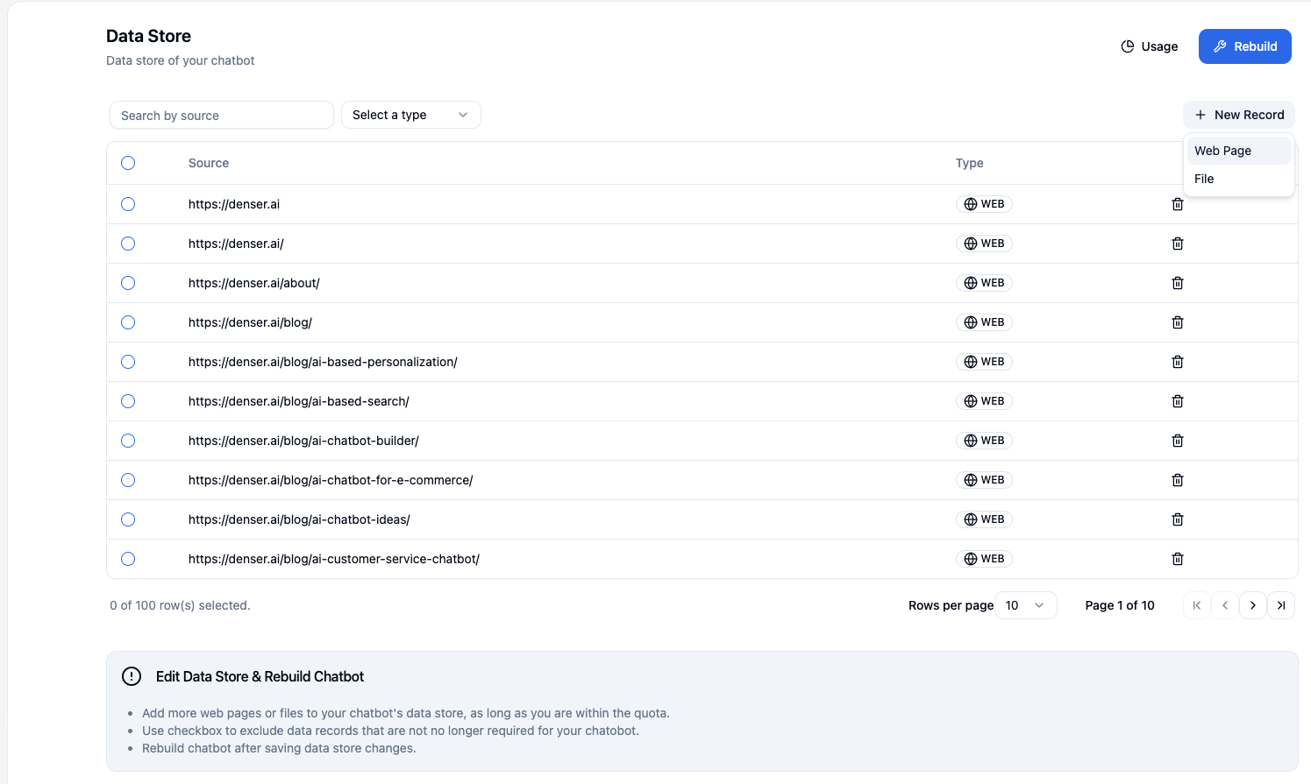Screen dimensions: 1311x784
Task: Tick the ai-chatbot-for-e-commerce row checkbox
Action: pos(128,480)
